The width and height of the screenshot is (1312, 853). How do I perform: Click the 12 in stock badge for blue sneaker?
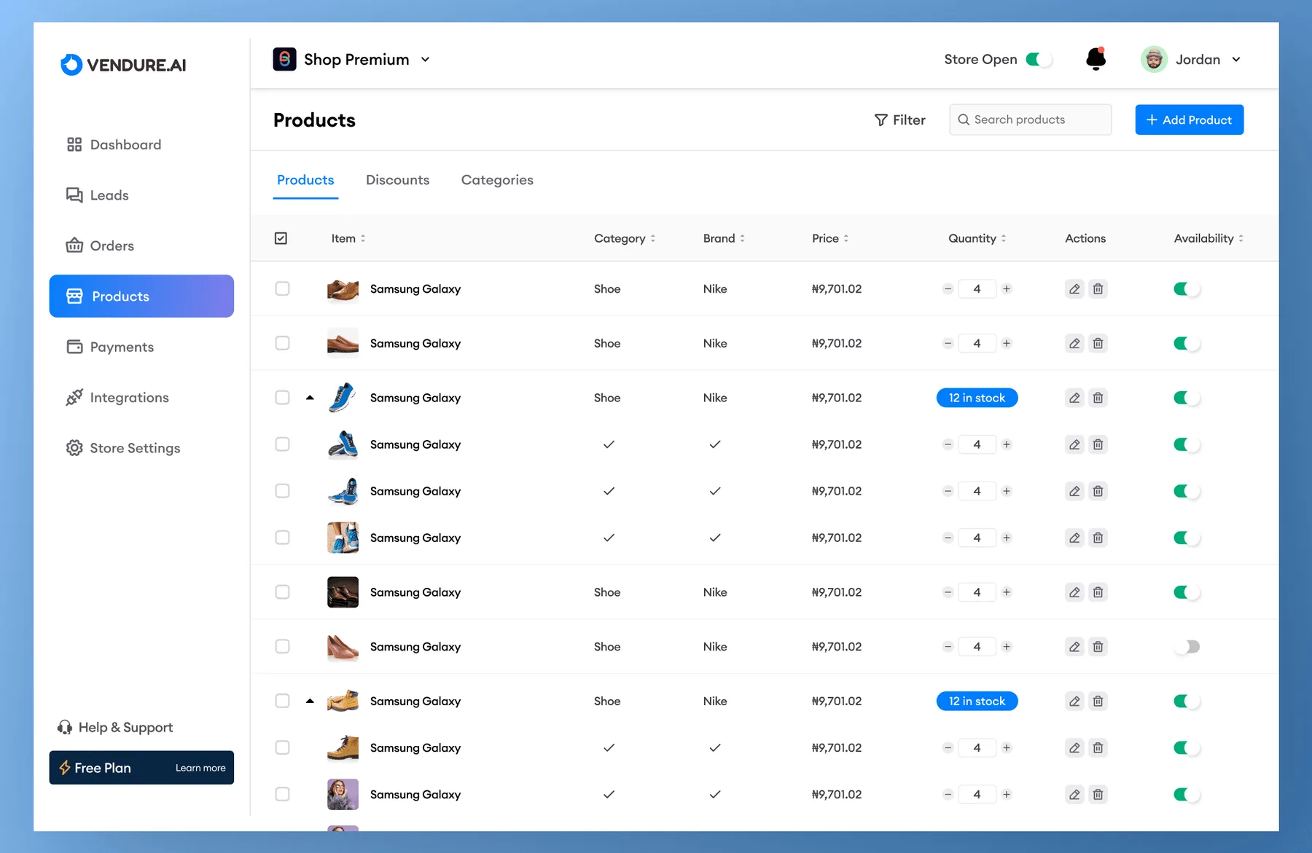(977, 398)
